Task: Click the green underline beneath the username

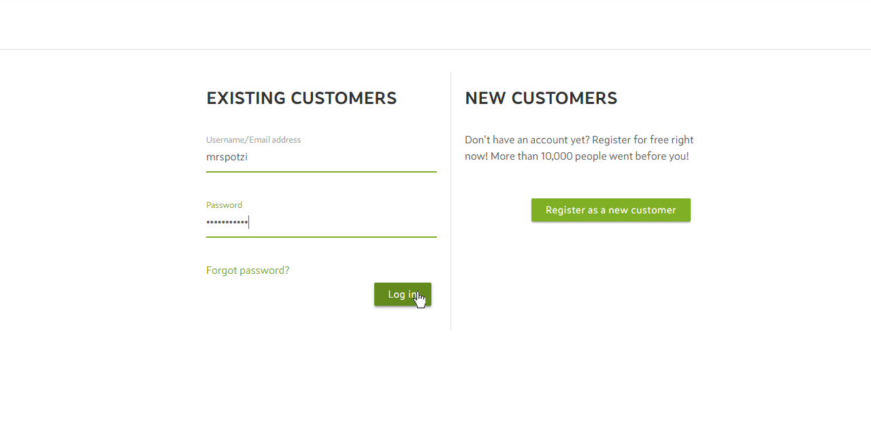Action: [321, 172]
